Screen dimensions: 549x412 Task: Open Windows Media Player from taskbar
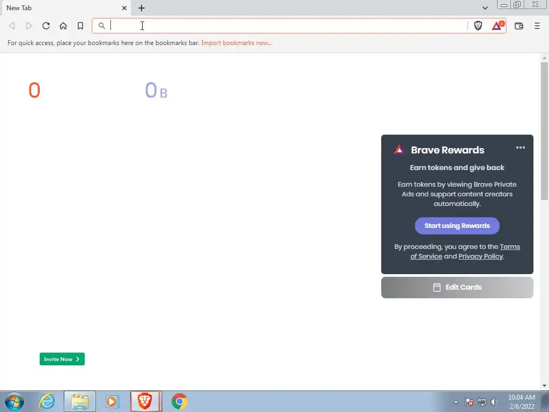pyautogui.click(x=112, y=401)
